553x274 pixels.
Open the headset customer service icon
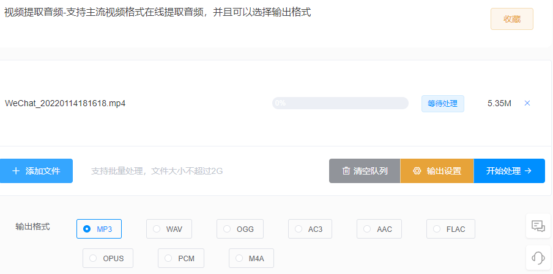pyautogui.click(x=538, y=258)
